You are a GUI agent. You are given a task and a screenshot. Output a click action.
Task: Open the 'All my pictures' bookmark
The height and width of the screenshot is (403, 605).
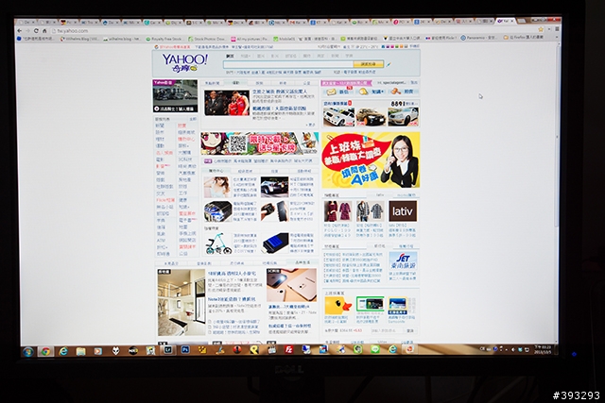click(250, 39)
